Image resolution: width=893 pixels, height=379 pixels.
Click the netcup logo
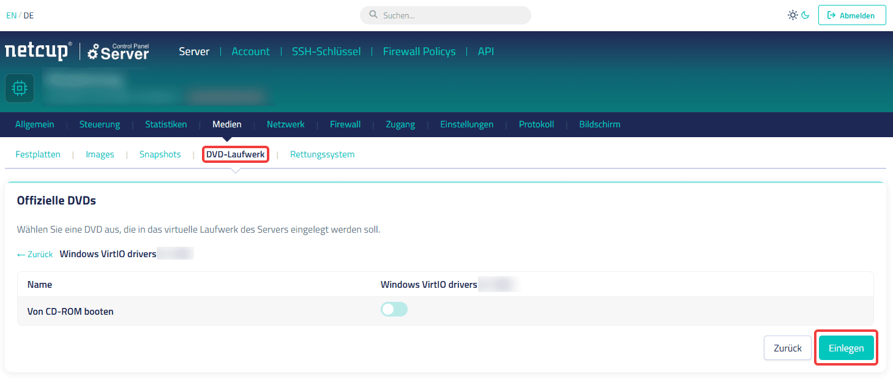38,51
